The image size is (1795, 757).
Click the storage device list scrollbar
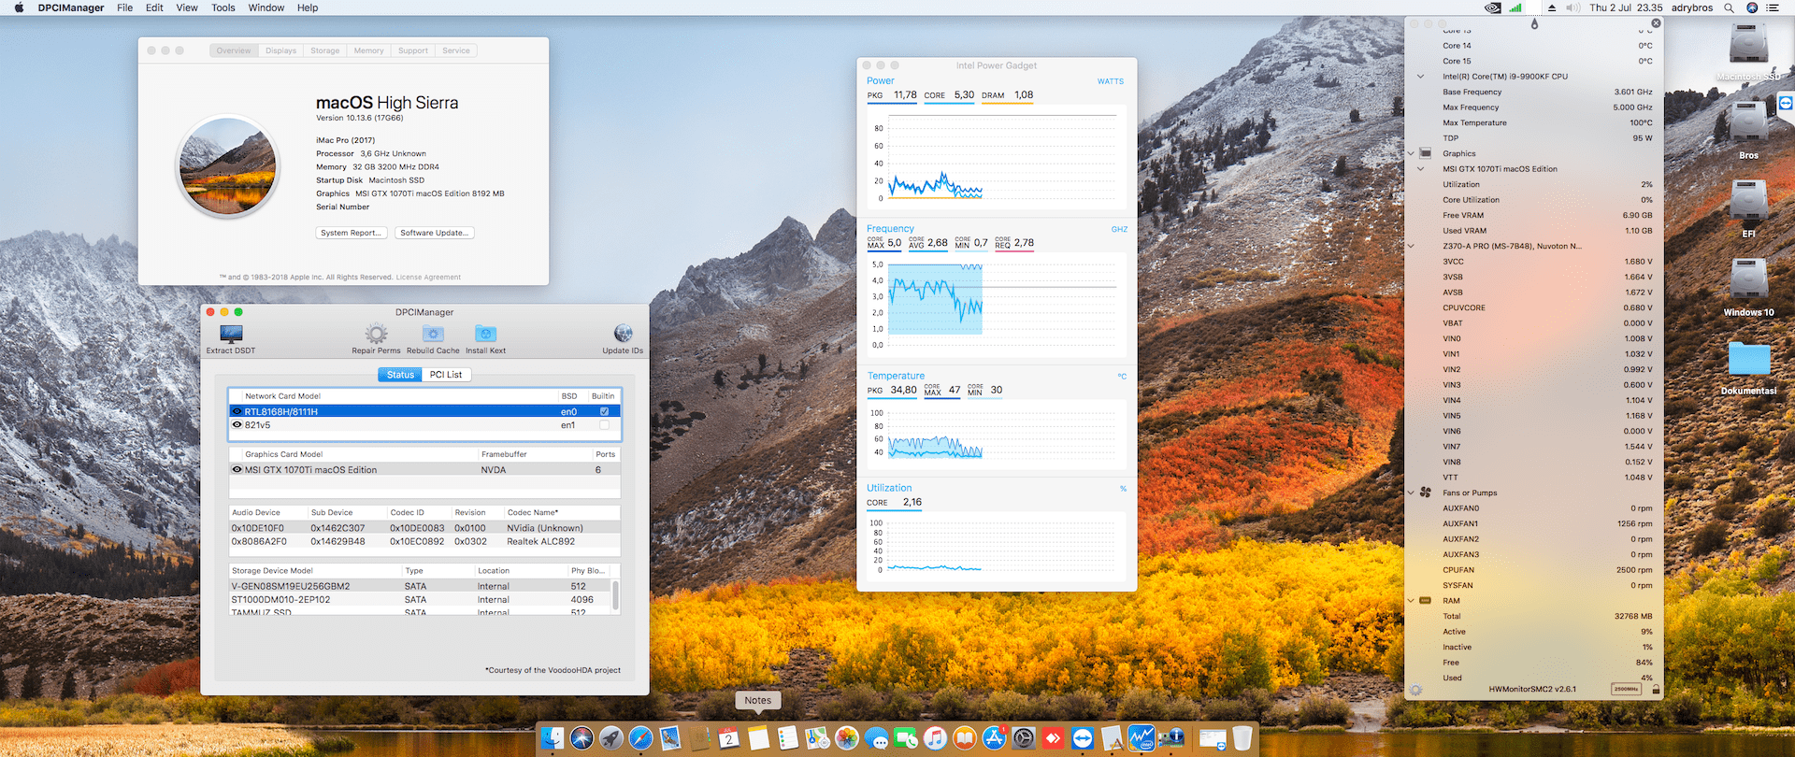point(615,595)
